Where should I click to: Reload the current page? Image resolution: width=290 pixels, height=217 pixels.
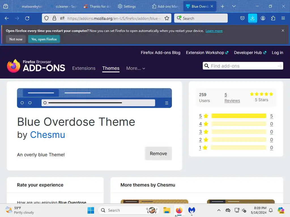pyautogui.click(x=27, y=18)
